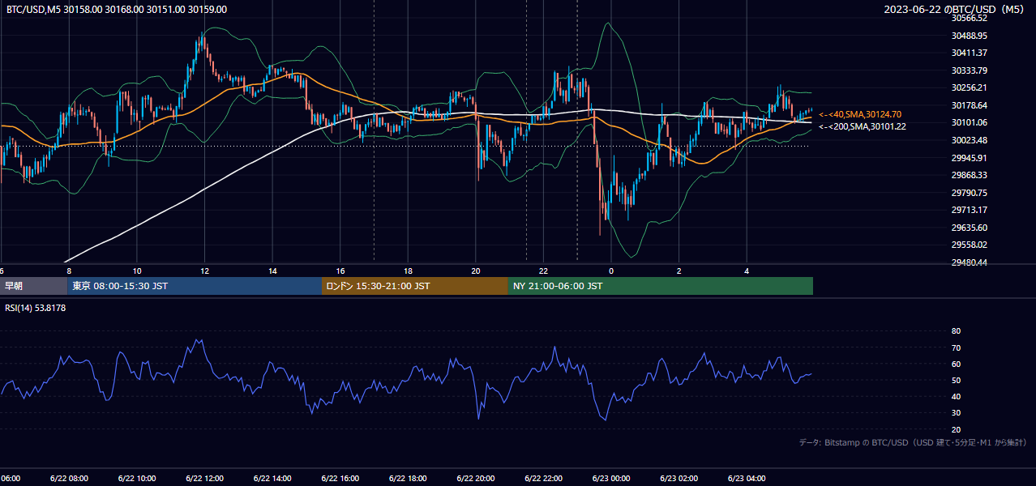Viewport: 1036px width, 486px height.
Task: Select the 6/22 22:00 date label
Action: [543, 479]
